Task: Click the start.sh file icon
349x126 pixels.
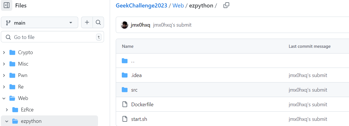Action: pos(125,119)
